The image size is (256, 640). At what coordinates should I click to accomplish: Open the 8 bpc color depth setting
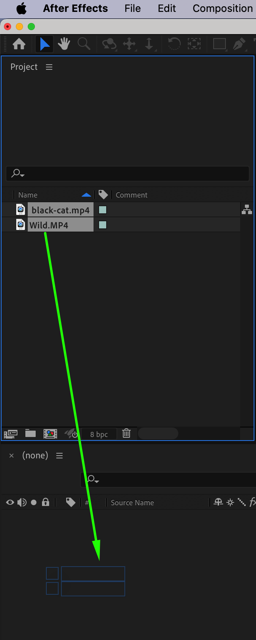click(99, 434)
